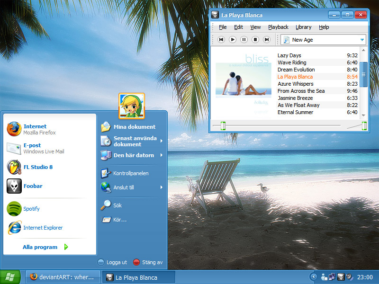Open the New Age playlist dropdown
The height and width of the screenshot is (284, 379).
[362, 40]
